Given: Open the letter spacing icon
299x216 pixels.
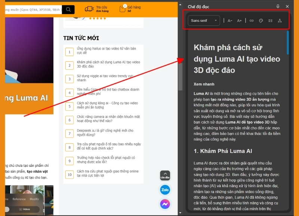Looking at the screenshot, I should [280, 21].
